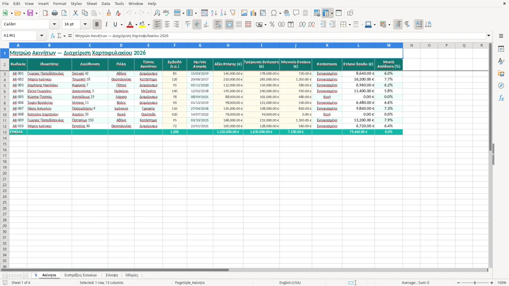Image resolution: width=509 pixels, height=286 pixels.
Task: Click cell with ΑΚ-005 code
Action: pos(18,97)
